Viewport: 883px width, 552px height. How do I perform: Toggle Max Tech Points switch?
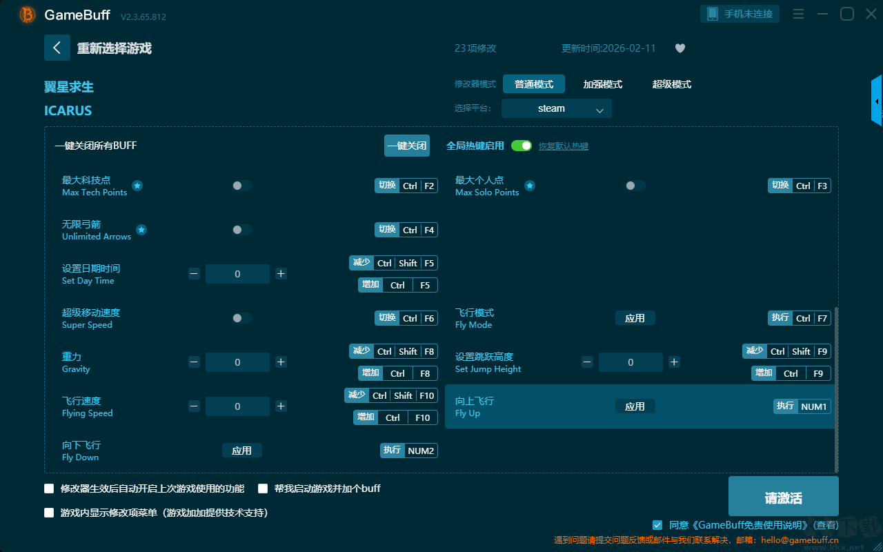[x=242, y=186]
